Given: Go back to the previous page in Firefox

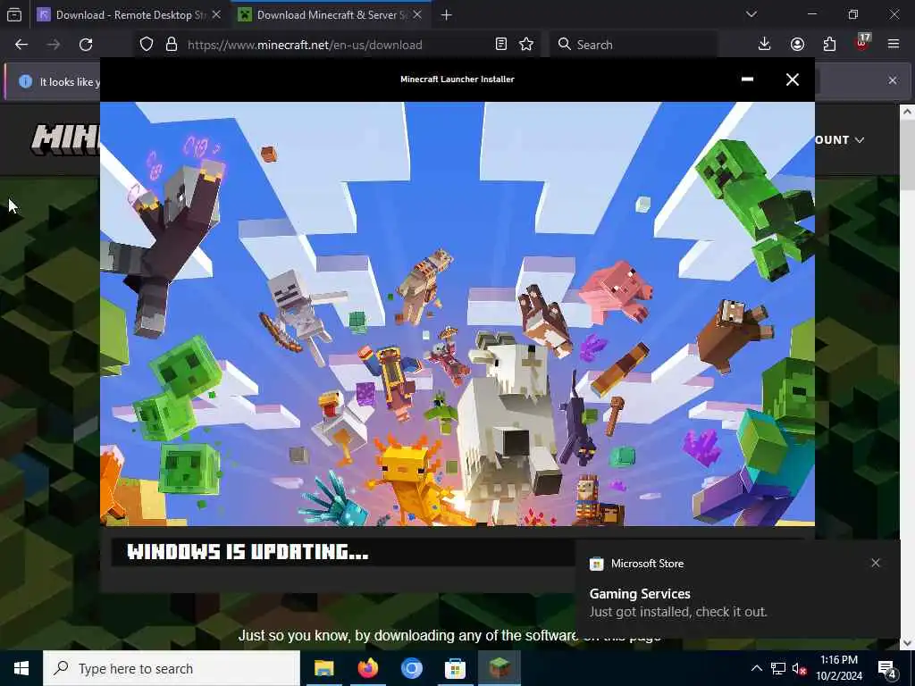Looking at the screenshot, I should 21,45.
